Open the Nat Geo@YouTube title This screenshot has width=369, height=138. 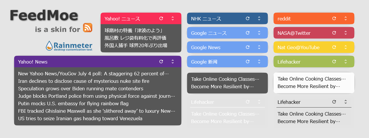[298, 47]
